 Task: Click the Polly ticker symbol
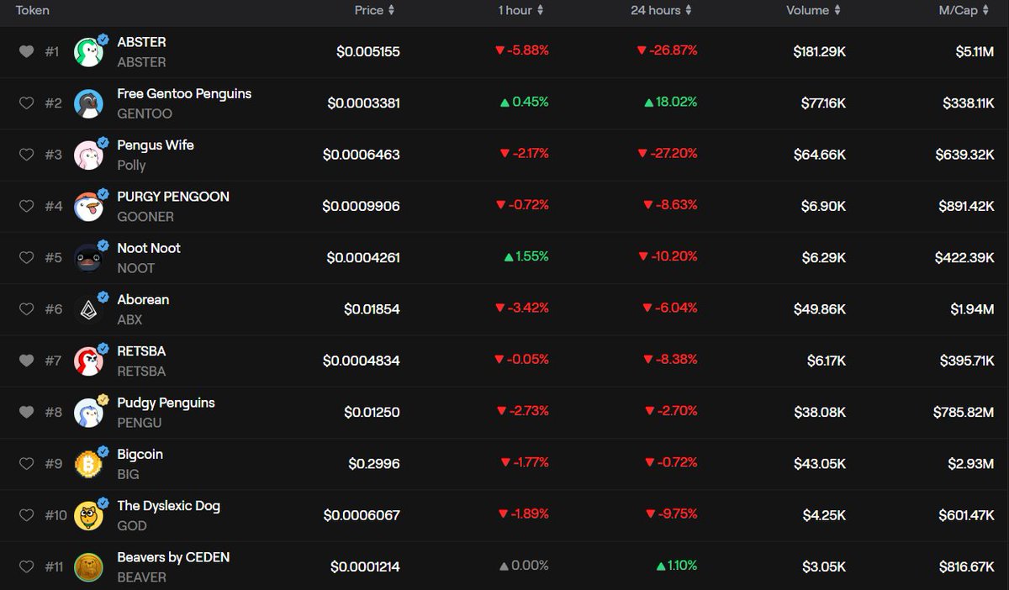pyautogui.click(x=131, y=165)
